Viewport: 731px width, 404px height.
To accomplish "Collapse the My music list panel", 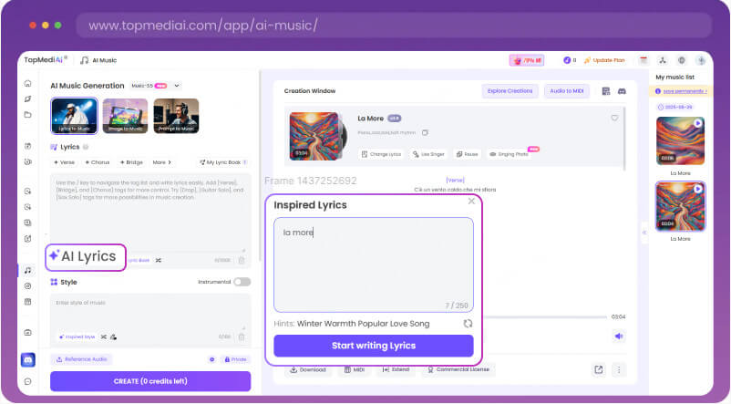I will 644,232.
